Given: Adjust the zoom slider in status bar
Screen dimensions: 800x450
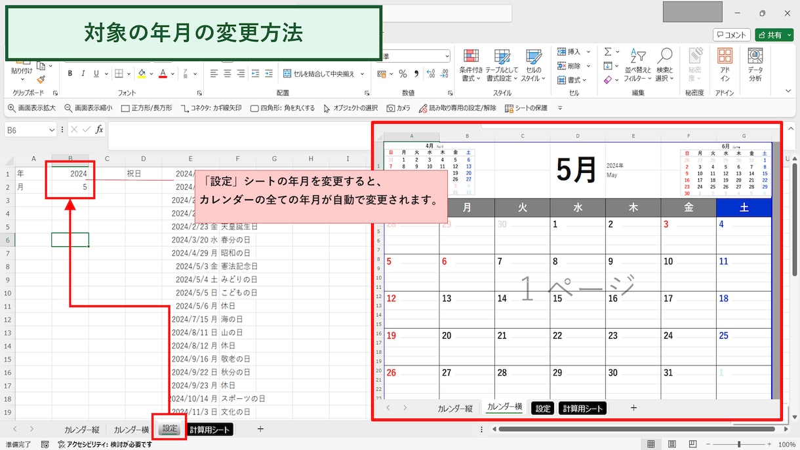Looking at the screenshot, I should (x=739, y=444).
